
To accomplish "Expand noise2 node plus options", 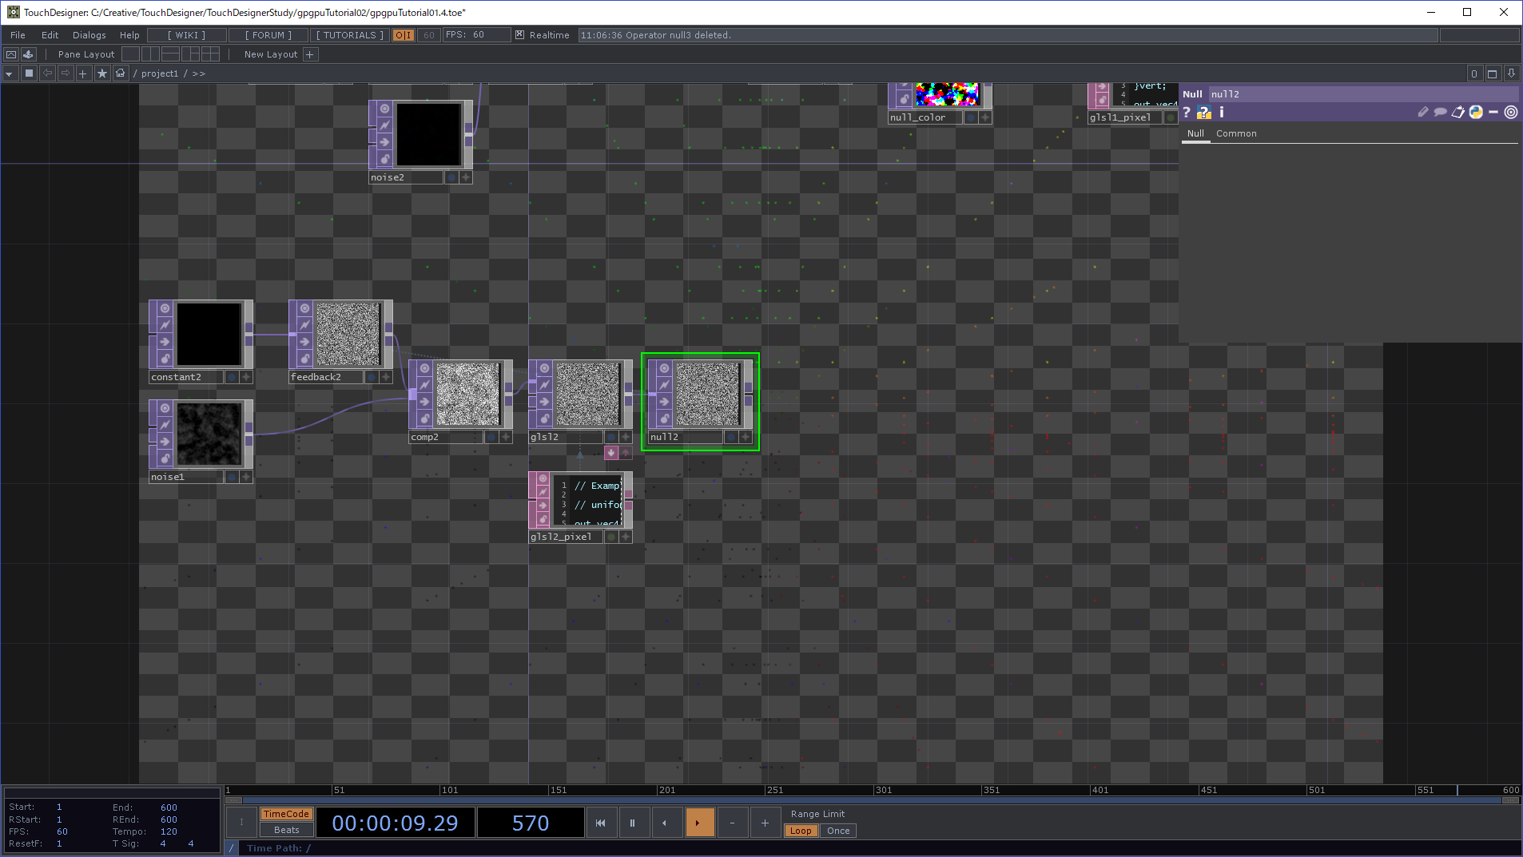I will click(x=466, y=177).
